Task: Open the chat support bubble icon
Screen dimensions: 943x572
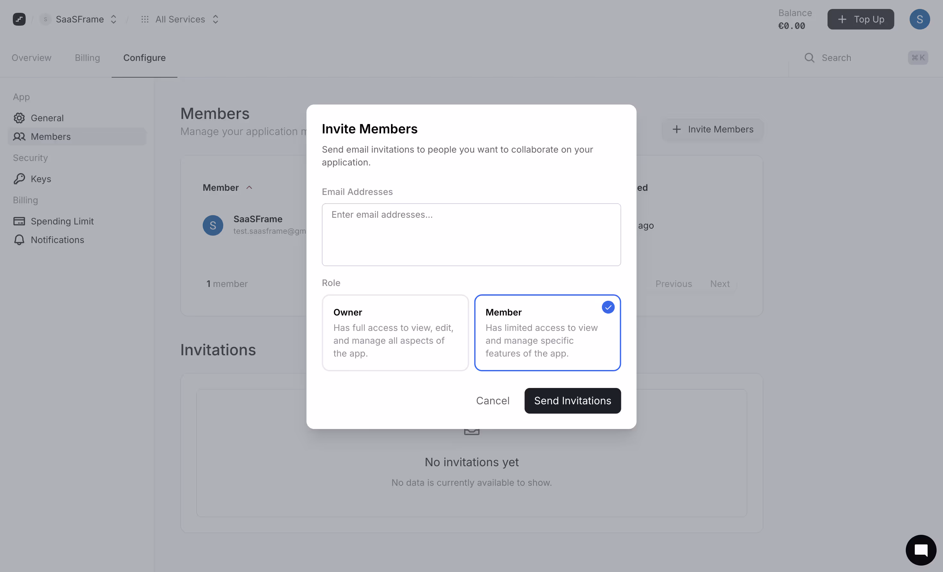Action: [x=921, y=550]
